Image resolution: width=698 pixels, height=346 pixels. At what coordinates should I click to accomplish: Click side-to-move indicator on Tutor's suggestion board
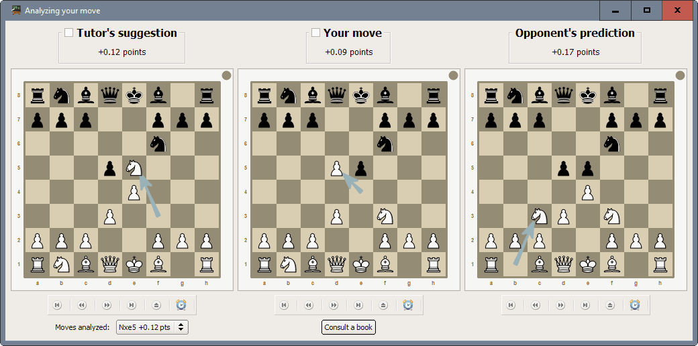pos(227,76)
